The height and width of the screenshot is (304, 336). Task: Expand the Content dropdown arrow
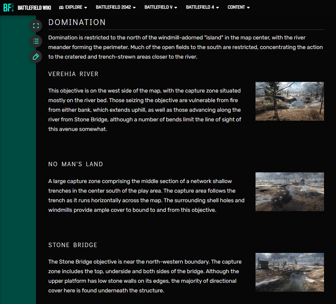pos(248,8)
